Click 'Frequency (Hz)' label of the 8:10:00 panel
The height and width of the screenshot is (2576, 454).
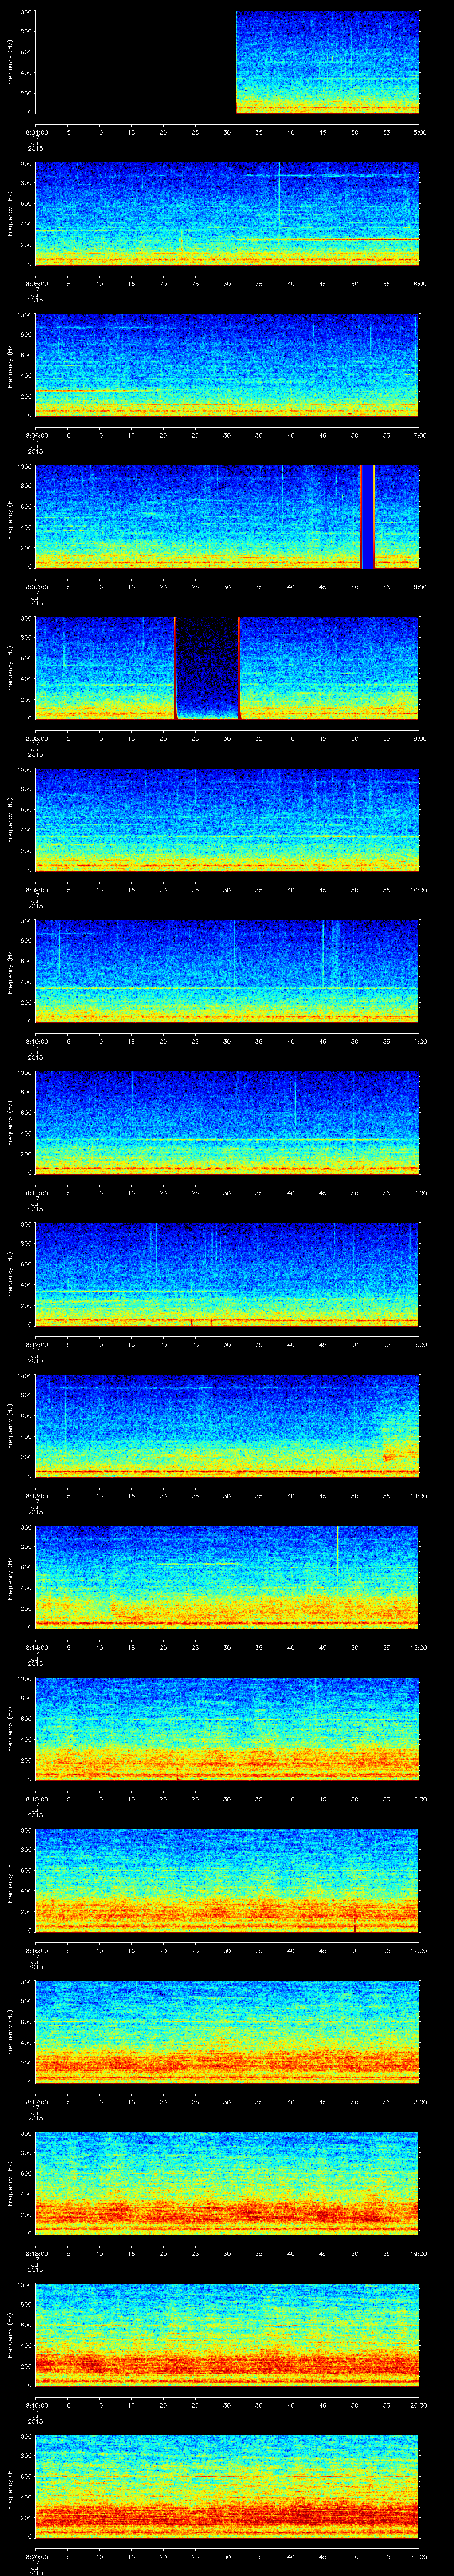pos(10,971)
